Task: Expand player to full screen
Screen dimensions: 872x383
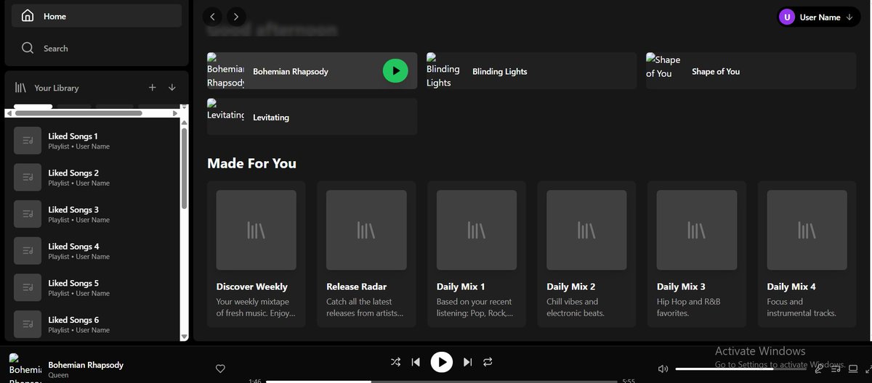Action: coord(868,368)
